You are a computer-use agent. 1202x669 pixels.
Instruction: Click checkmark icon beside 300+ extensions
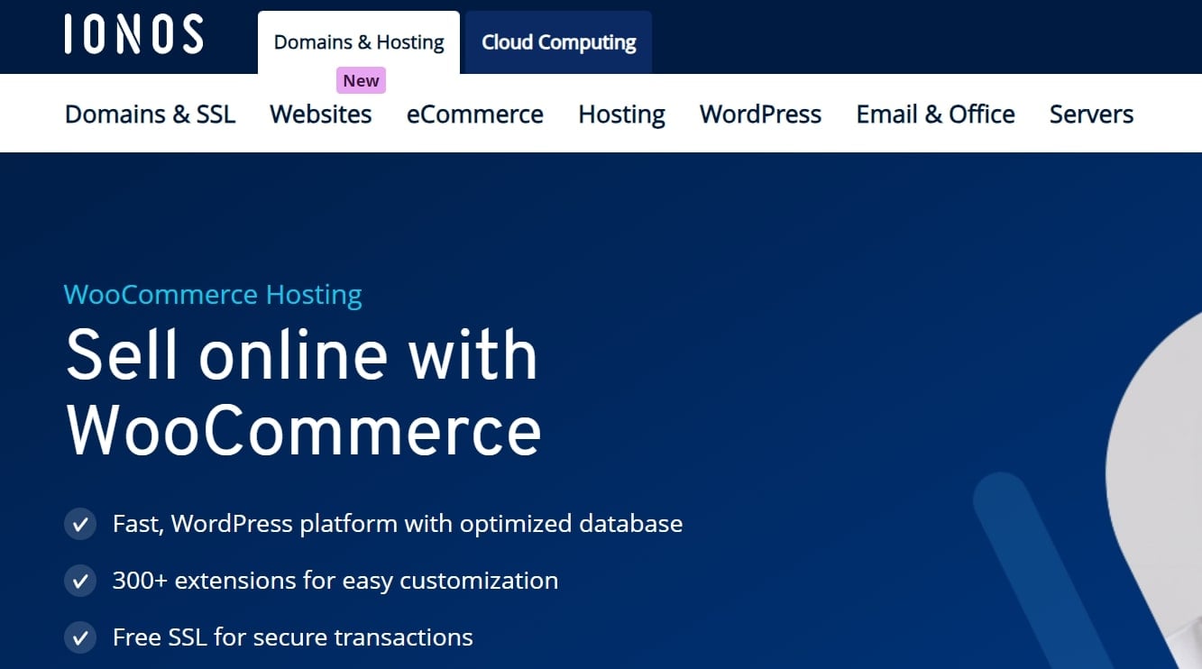[x=80, y=581]
